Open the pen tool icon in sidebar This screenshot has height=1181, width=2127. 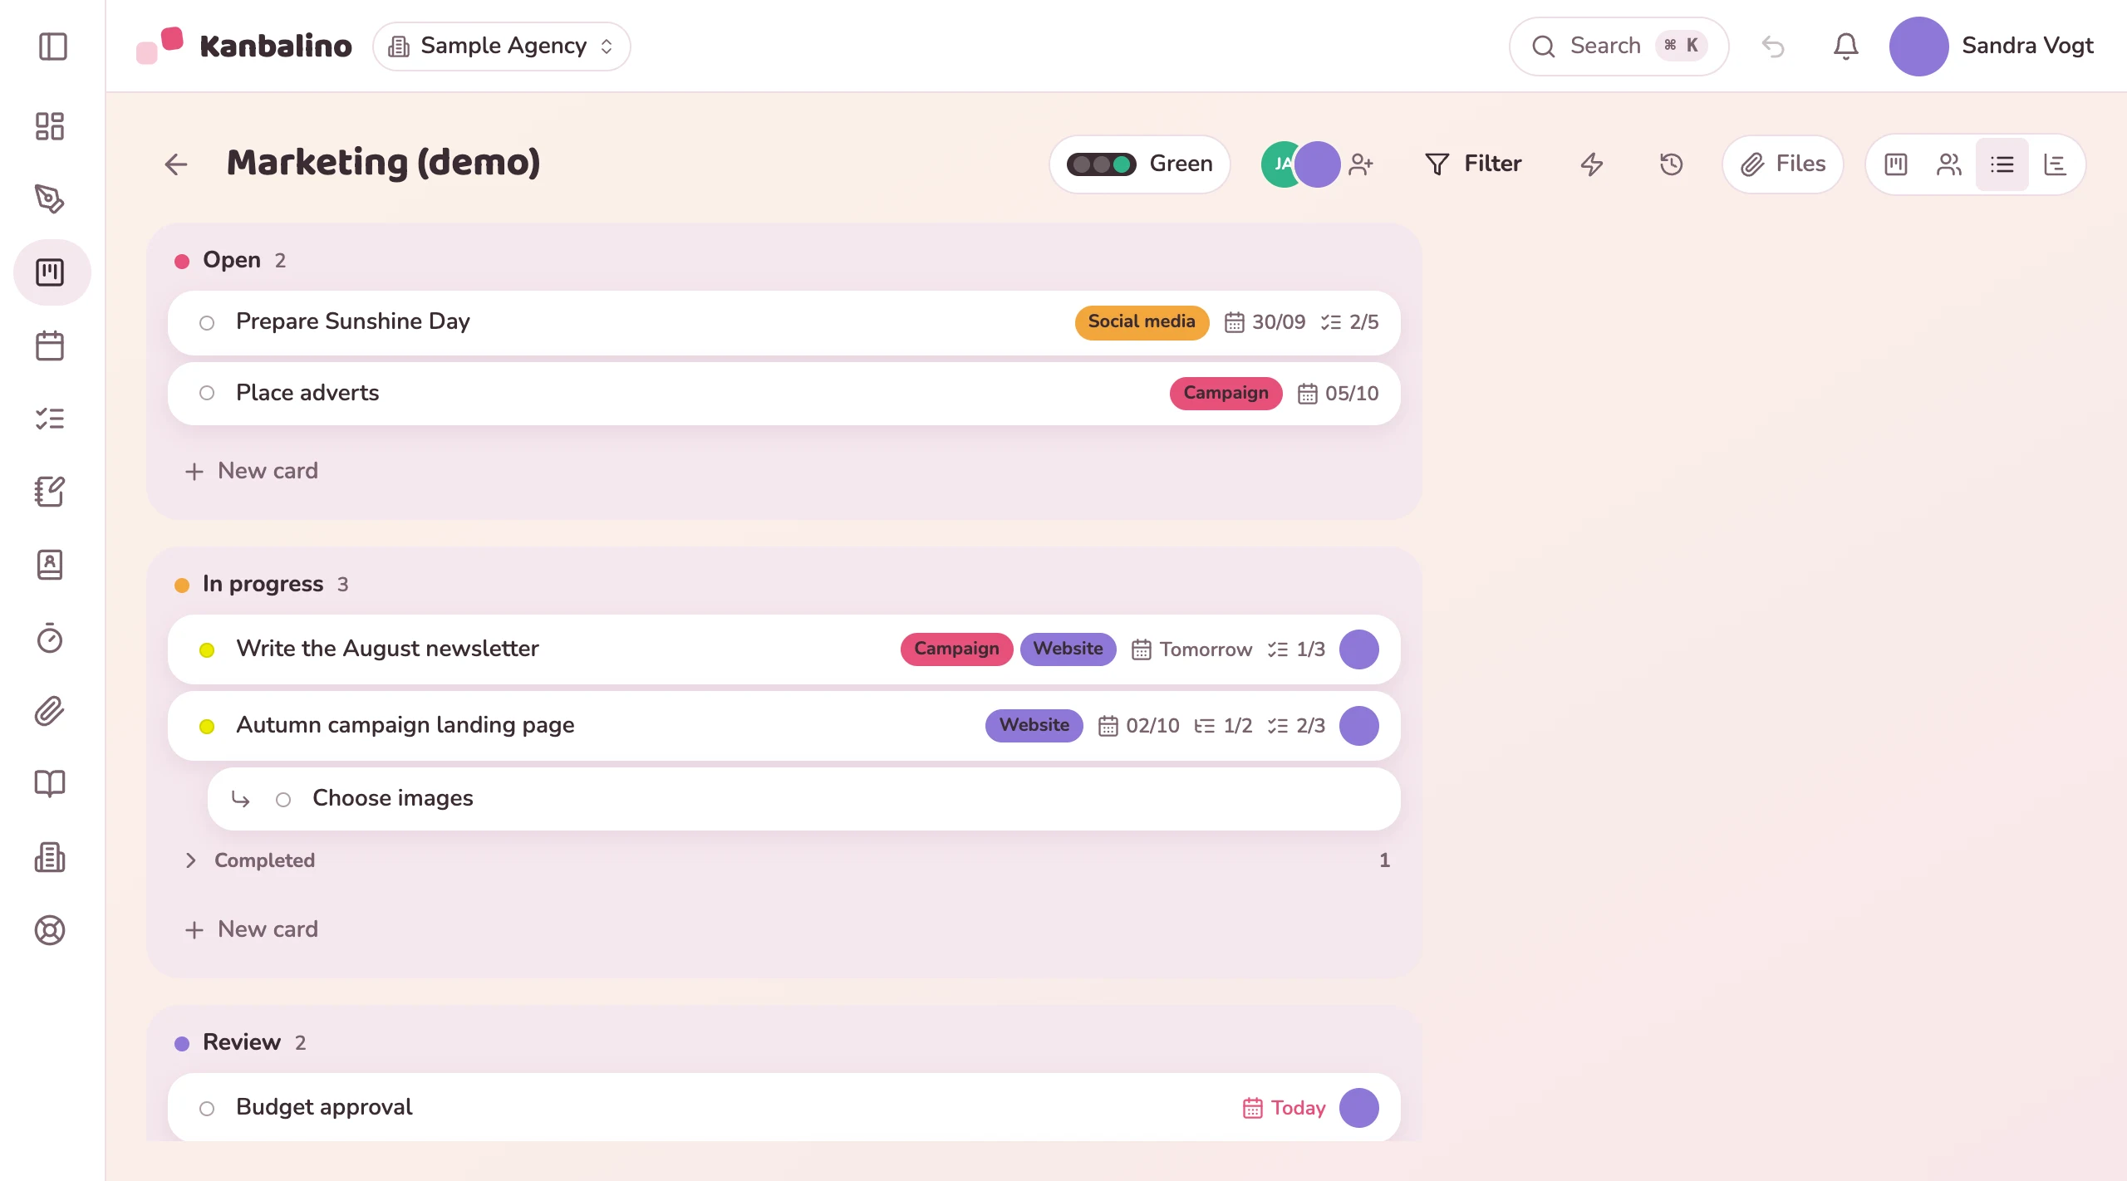click(x=50, y=199)
